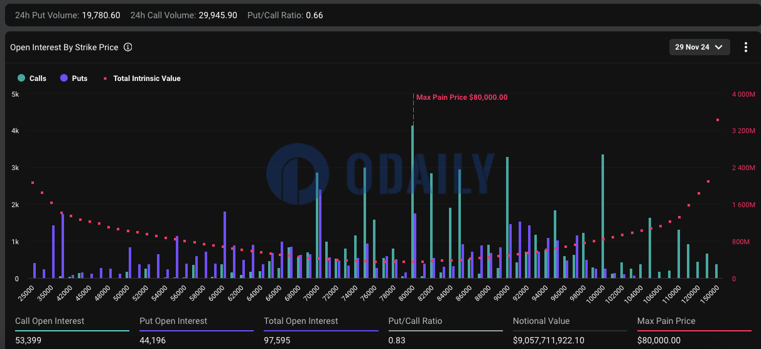
Task: Click the Notional Value heading label
Action: 541,321
